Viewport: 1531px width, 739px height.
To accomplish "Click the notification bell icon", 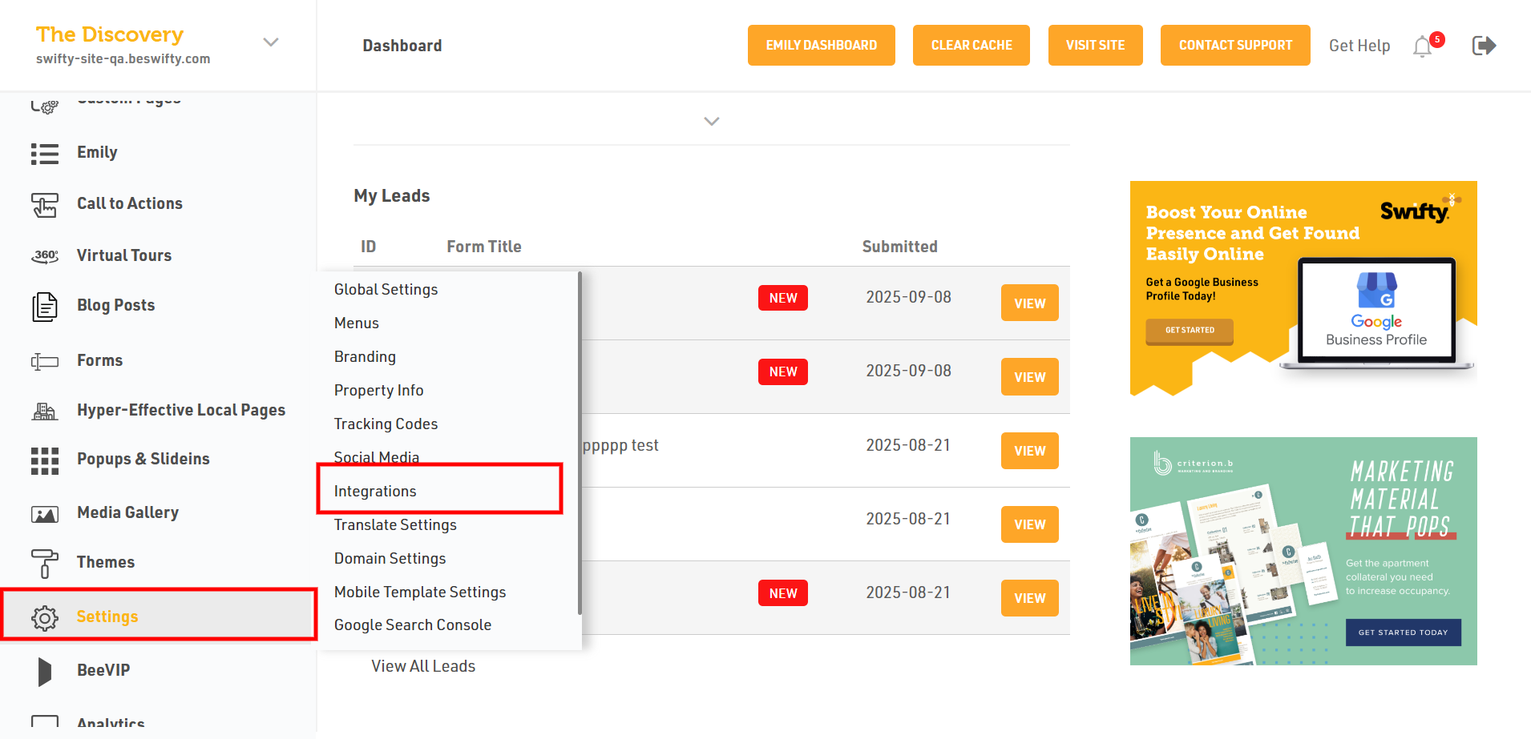I will tap(1423, 46).
